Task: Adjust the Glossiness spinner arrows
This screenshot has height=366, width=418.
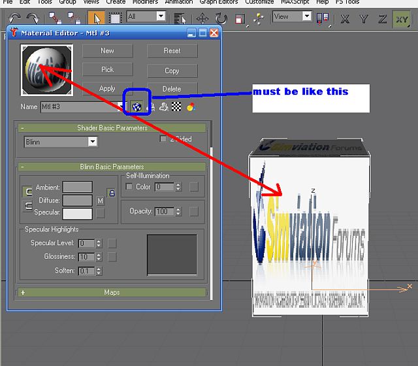Action: (x=99, y=257)
